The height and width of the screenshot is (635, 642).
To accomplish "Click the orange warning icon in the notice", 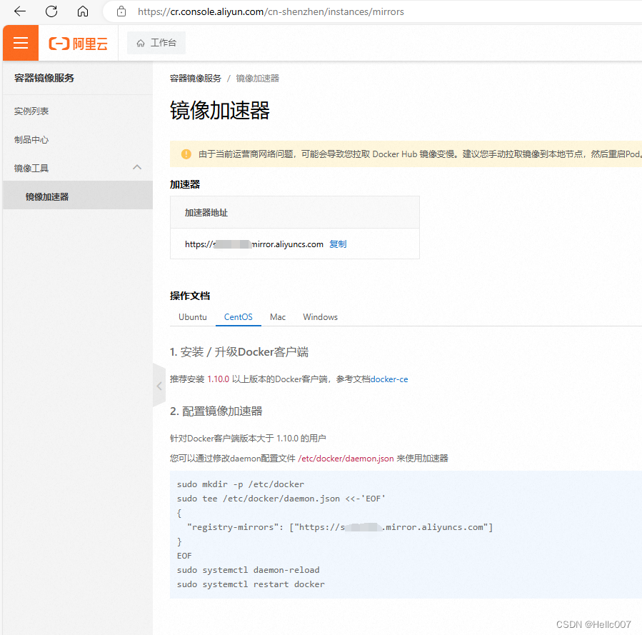I will click(186, 154).
